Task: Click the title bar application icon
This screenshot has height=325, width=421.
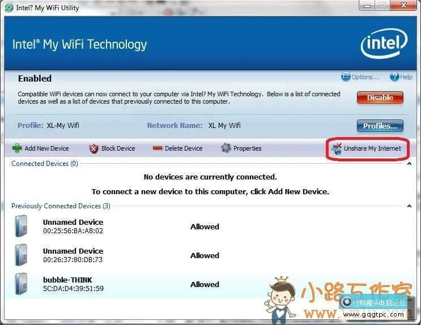Action: pos(8,8)
